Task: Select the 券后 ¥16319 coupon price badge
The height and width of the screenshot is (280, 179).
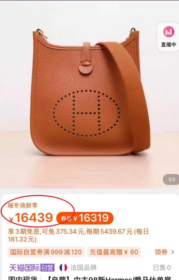Action: 85,218
